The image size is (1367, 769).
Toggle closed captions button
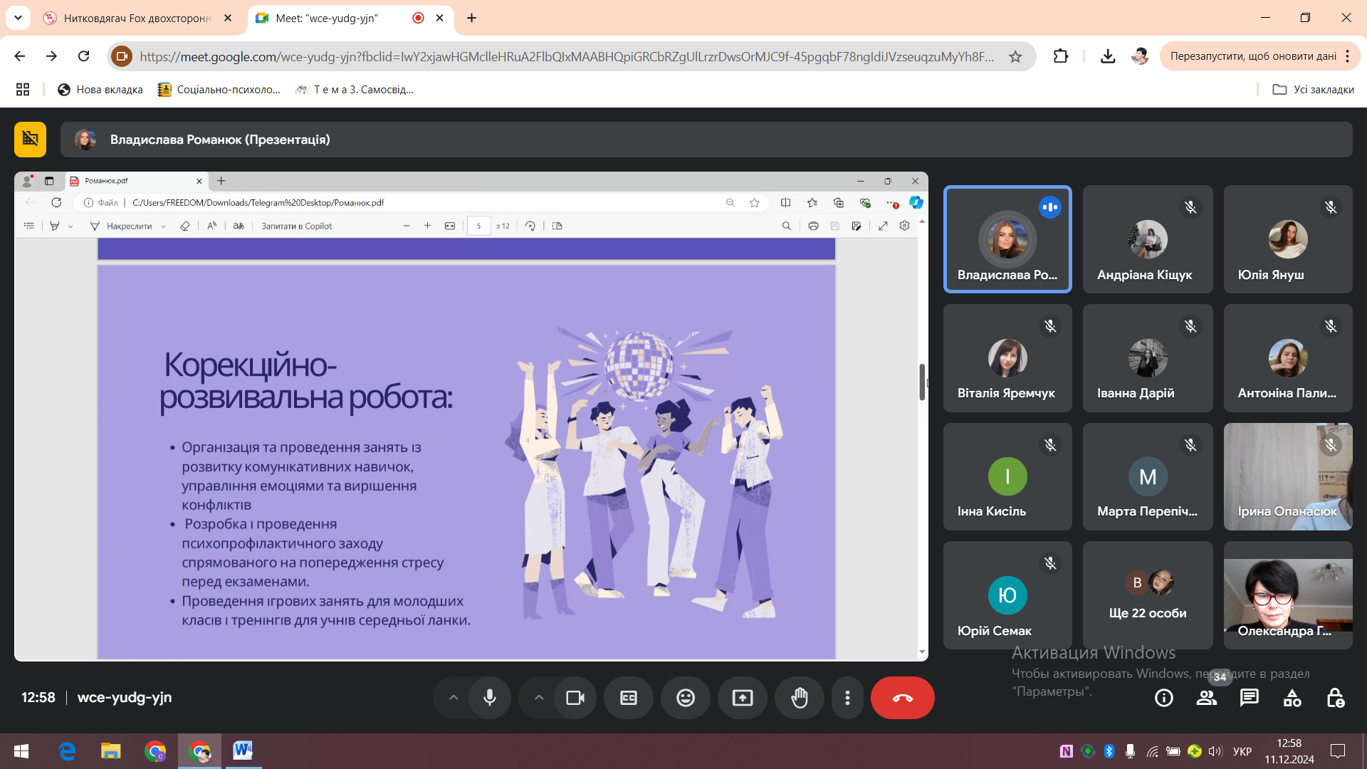pyautogui.click(x=629, y=698)
